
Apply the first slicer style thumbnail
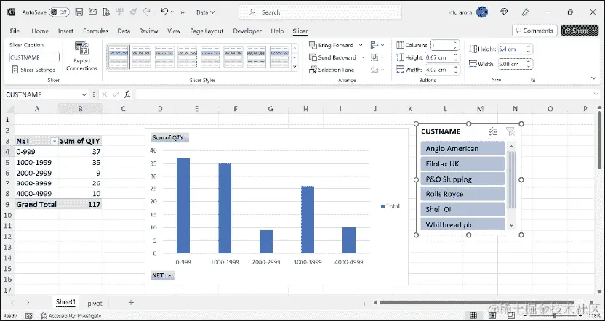[x=118, y=57]
